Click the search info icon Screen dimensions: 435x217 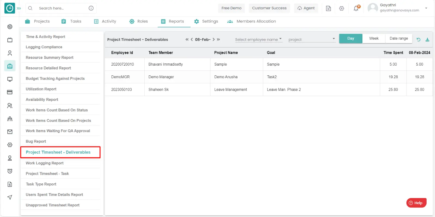pyautogui.click(x=91, y=8)
